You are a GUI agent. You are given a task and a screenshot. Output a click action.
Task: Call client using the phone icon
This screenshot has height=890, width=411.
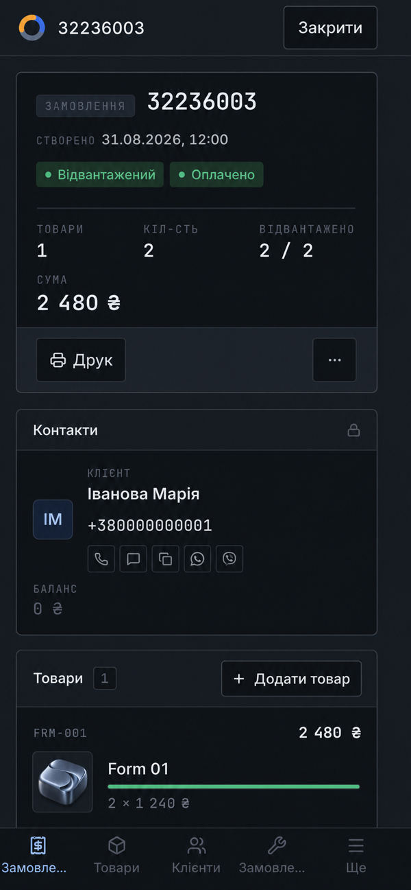coord(101,559)
